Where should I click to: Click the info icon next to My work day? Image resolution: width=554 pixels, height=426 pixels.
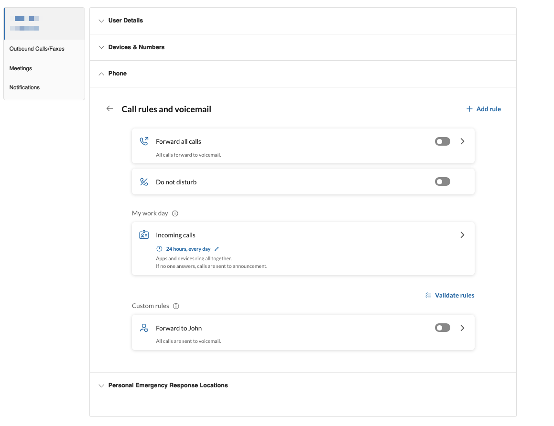coord(175,213)
